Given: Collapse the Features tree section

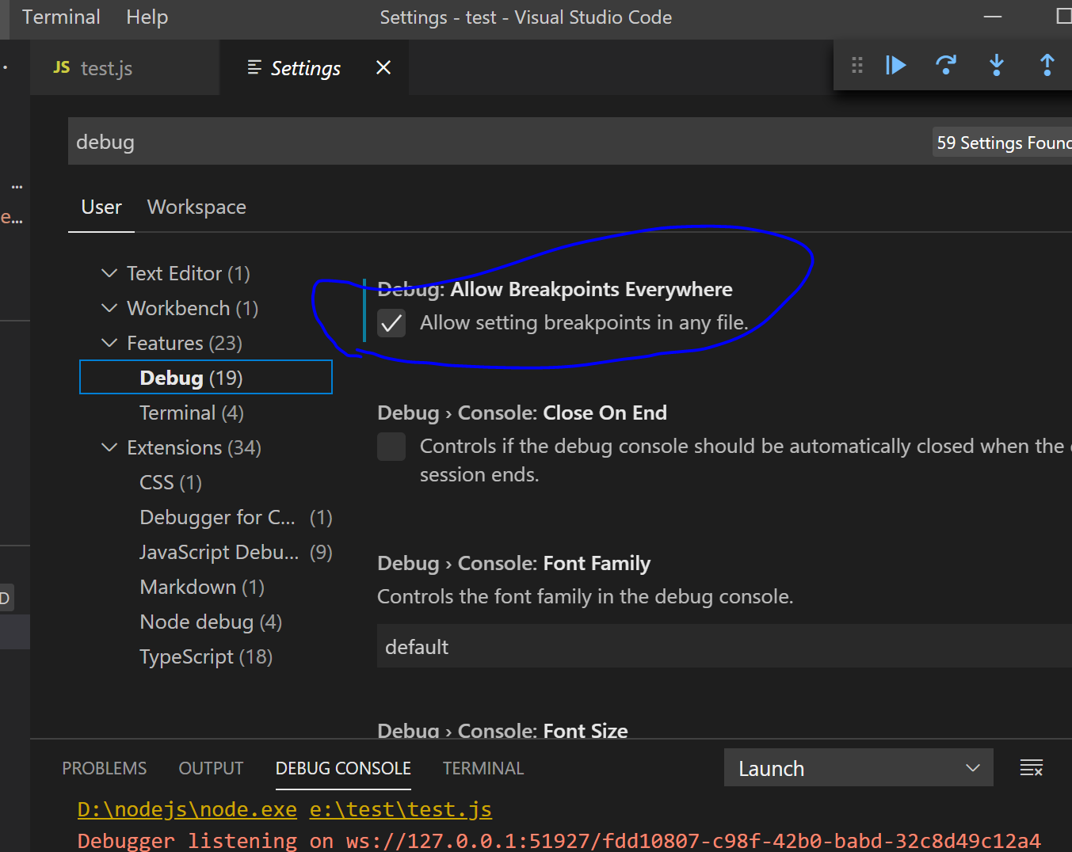Looking at the screenshot, I should pos(109,343).
